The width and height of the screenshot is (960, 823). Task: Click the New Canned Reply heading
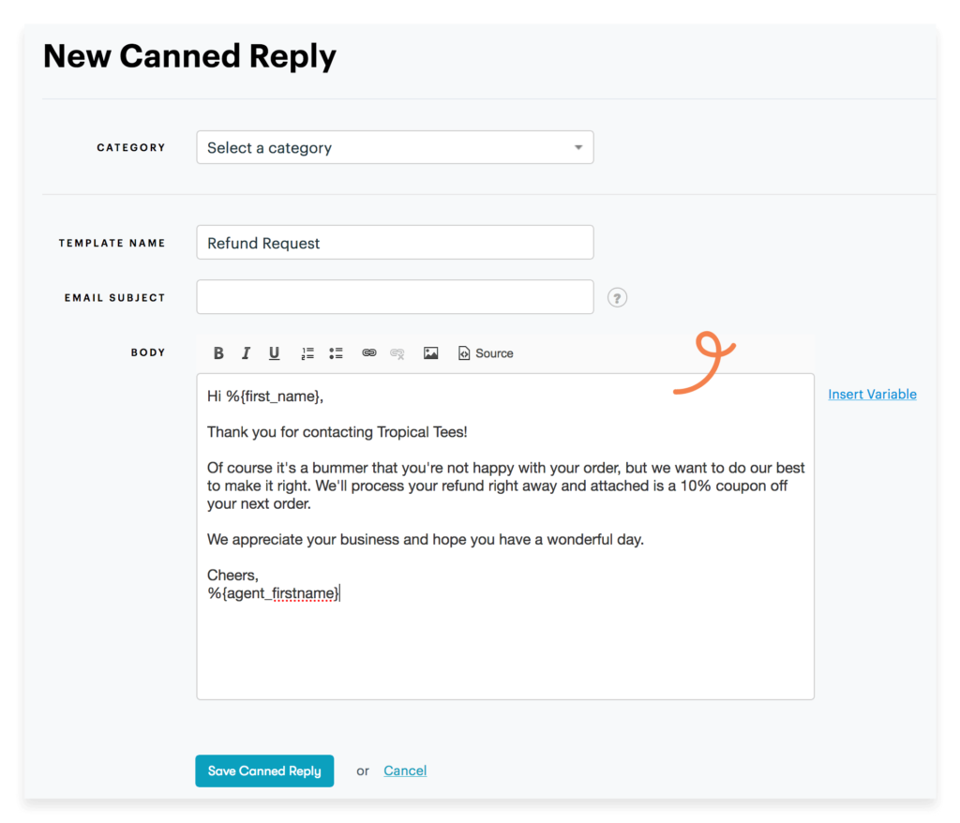coord(189,57)
